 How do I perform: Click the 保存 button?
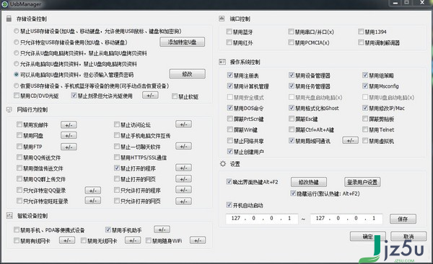point(403,219)
